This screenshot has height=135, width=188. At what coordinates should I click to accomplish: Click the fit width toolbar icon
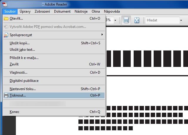[x=126, y=20]
